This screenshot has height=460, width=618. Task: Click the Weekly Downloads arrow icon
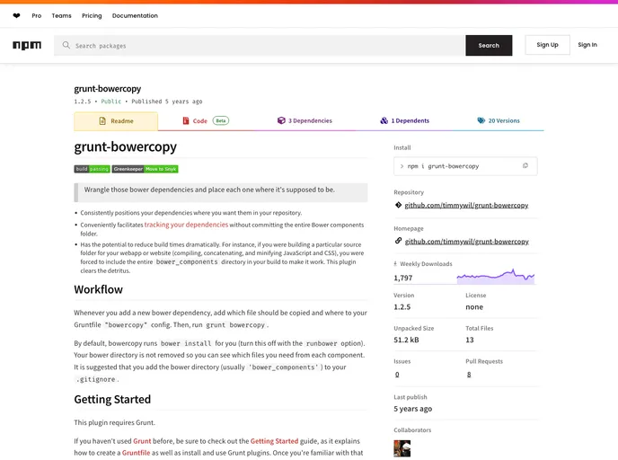point(395,264)
